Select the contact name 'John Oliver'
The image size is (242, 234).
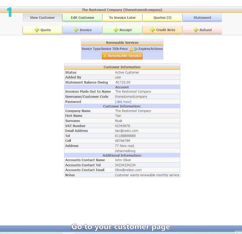click(123, 160)
